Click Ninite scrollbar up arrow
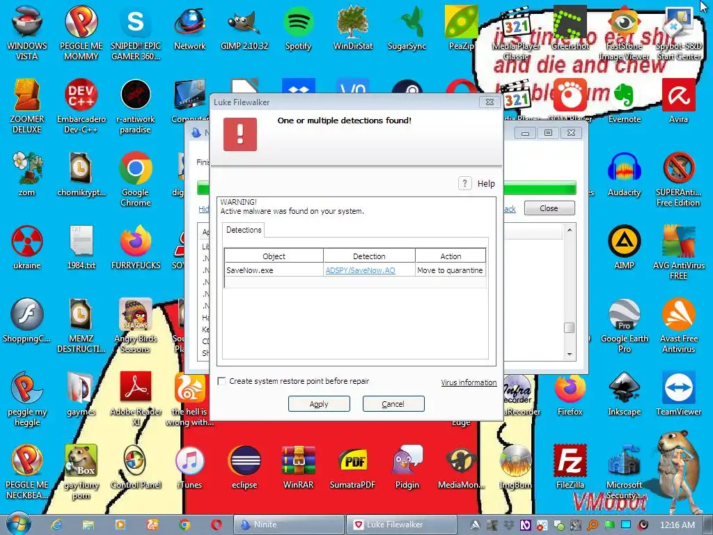Screen dimensions: 713x535 click(x=570, y=230)
